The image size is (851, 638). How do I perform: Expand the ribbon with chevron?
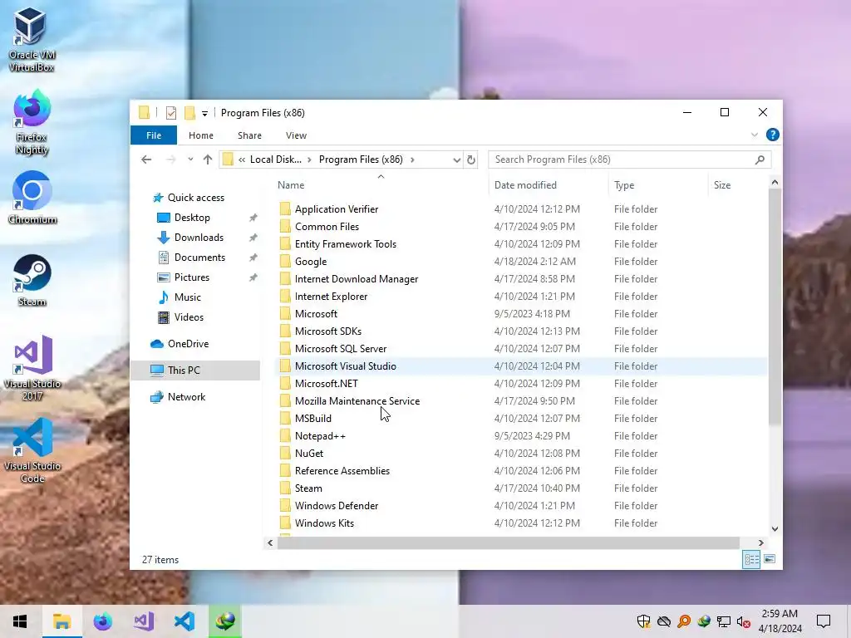tap(755, 135)
